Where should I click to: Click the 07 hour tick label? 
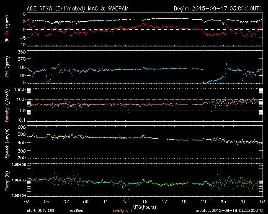coord(66,201)
